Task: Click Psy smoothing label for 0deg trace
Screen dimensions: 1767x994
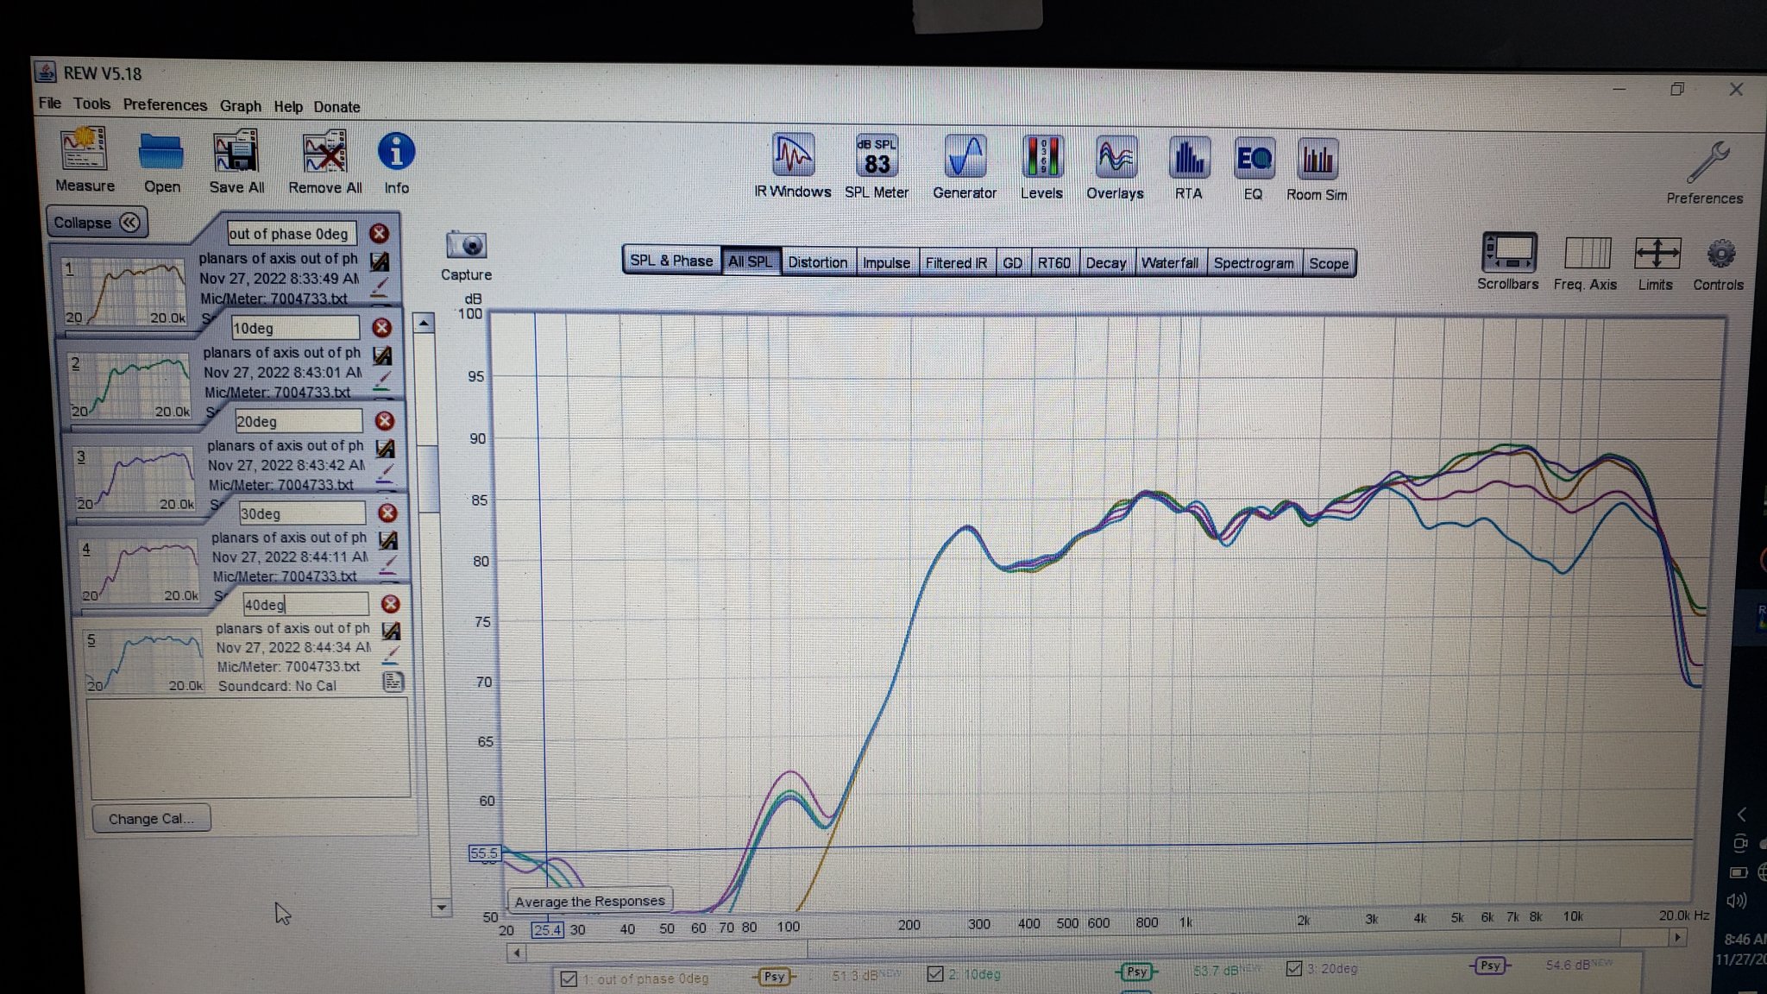Action: click(774, 977)
